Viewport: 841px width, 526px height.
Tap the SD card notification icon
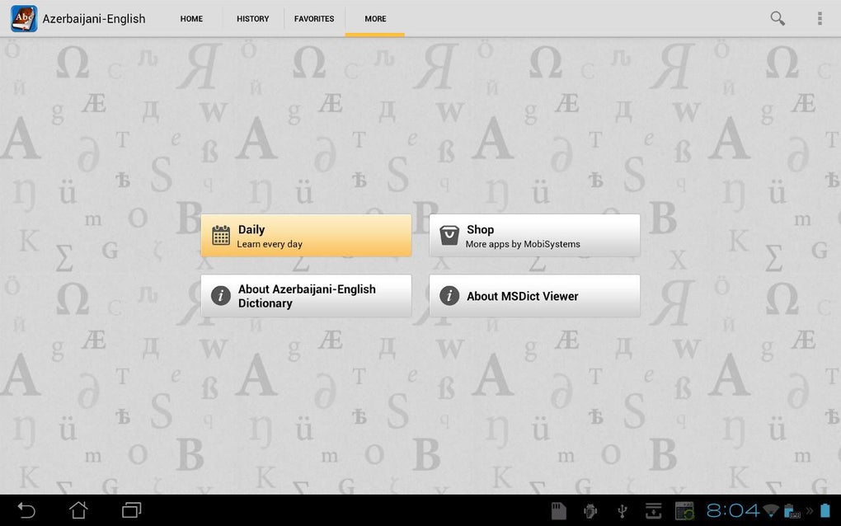coord(559,511)
